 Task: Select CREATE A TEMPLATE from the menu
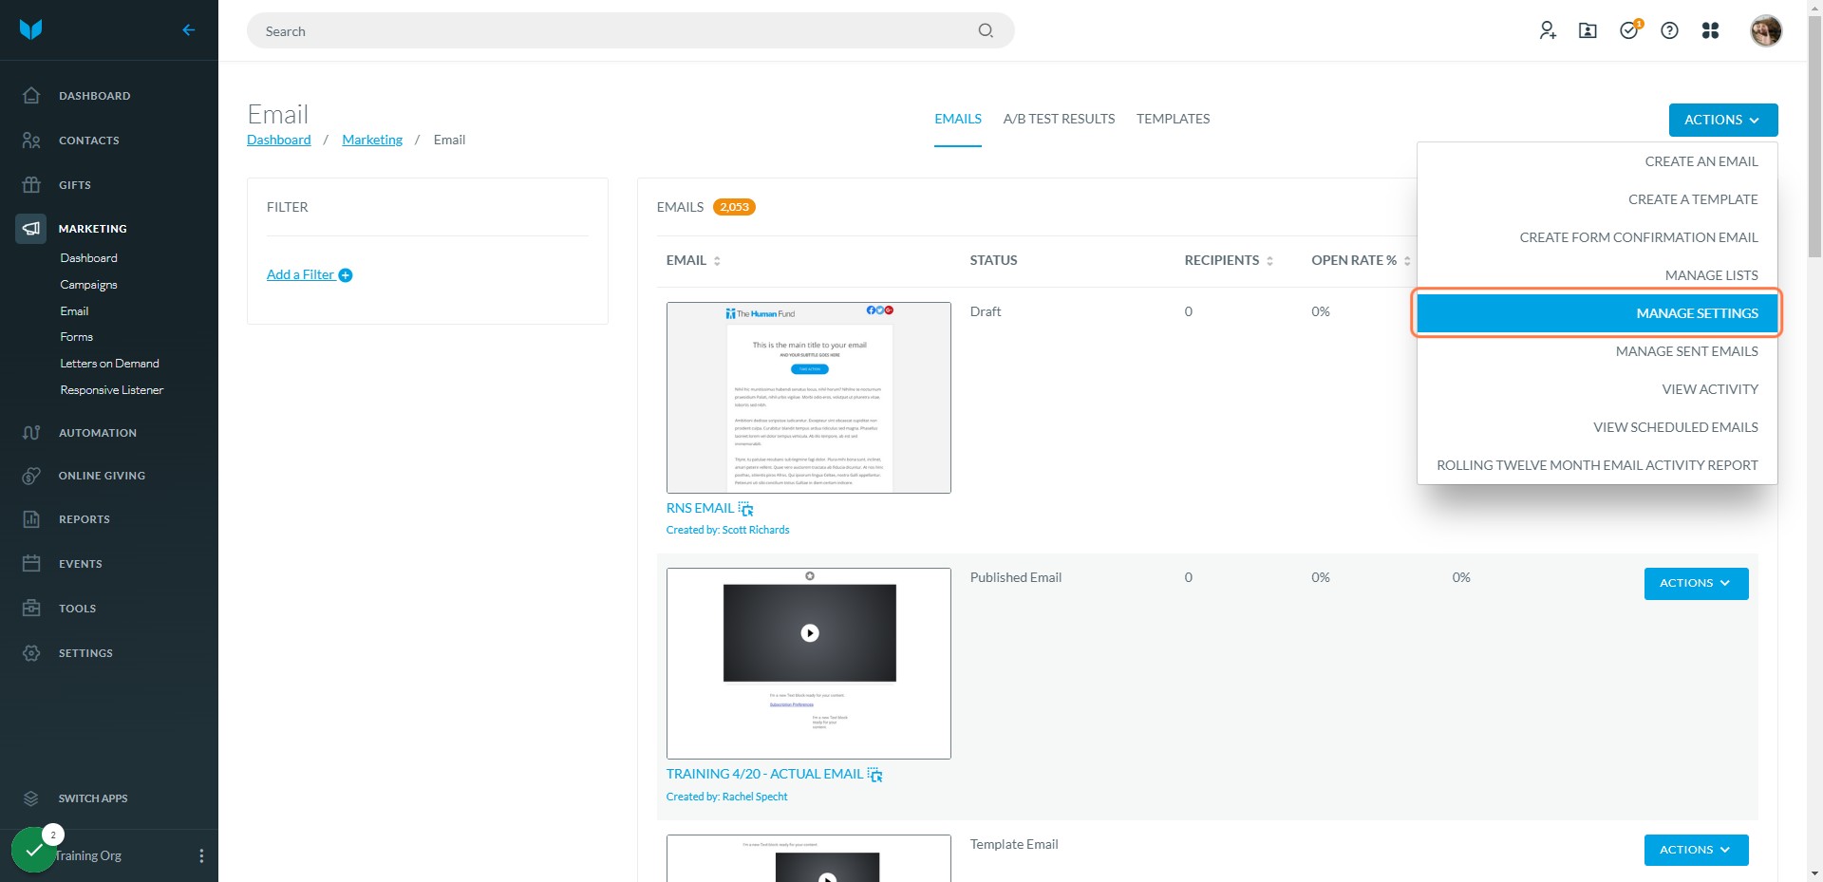point(1597,199)
